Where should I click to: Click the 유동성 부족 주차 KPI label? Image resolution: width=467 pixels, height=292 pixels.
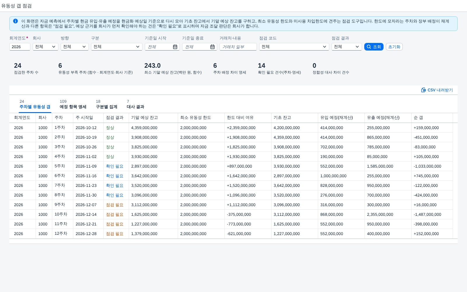(x=95, y=72)
